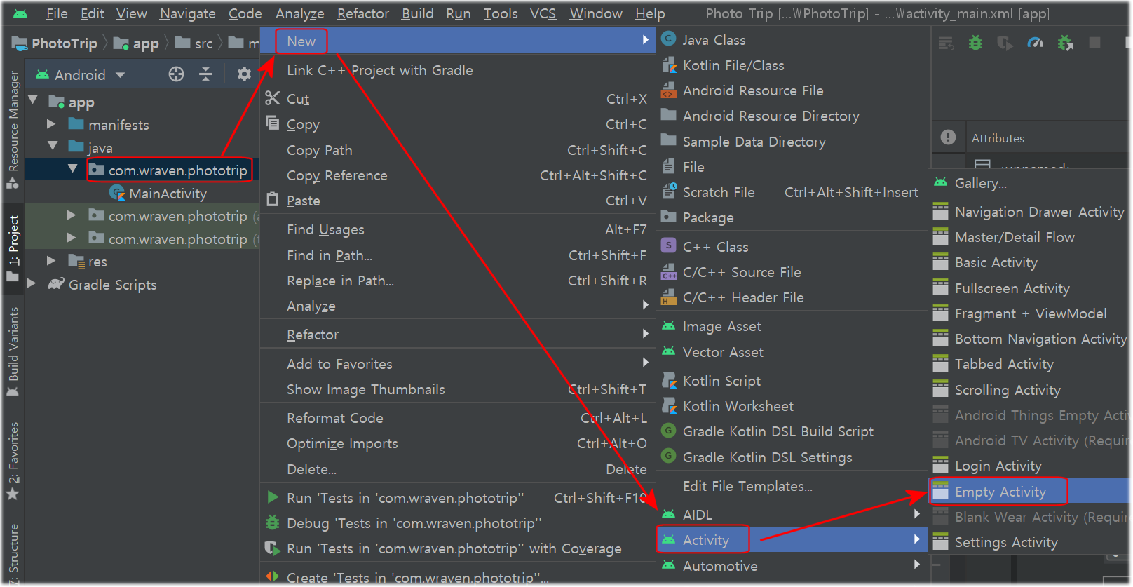Open the VCS menu
Image resolution: width=1133 pixels, height=587 pixels.
point(543,13)
